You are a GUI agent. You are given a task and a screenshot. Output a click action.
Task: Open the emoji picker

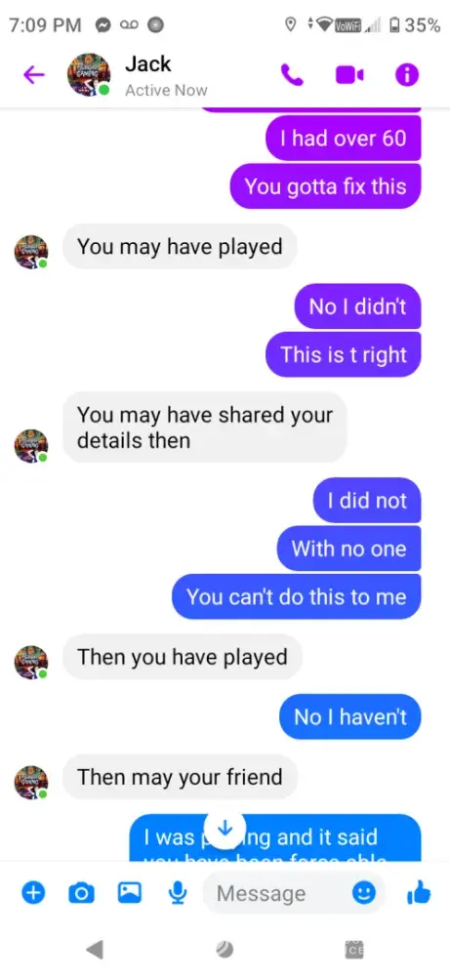click(x=364, y=894)
